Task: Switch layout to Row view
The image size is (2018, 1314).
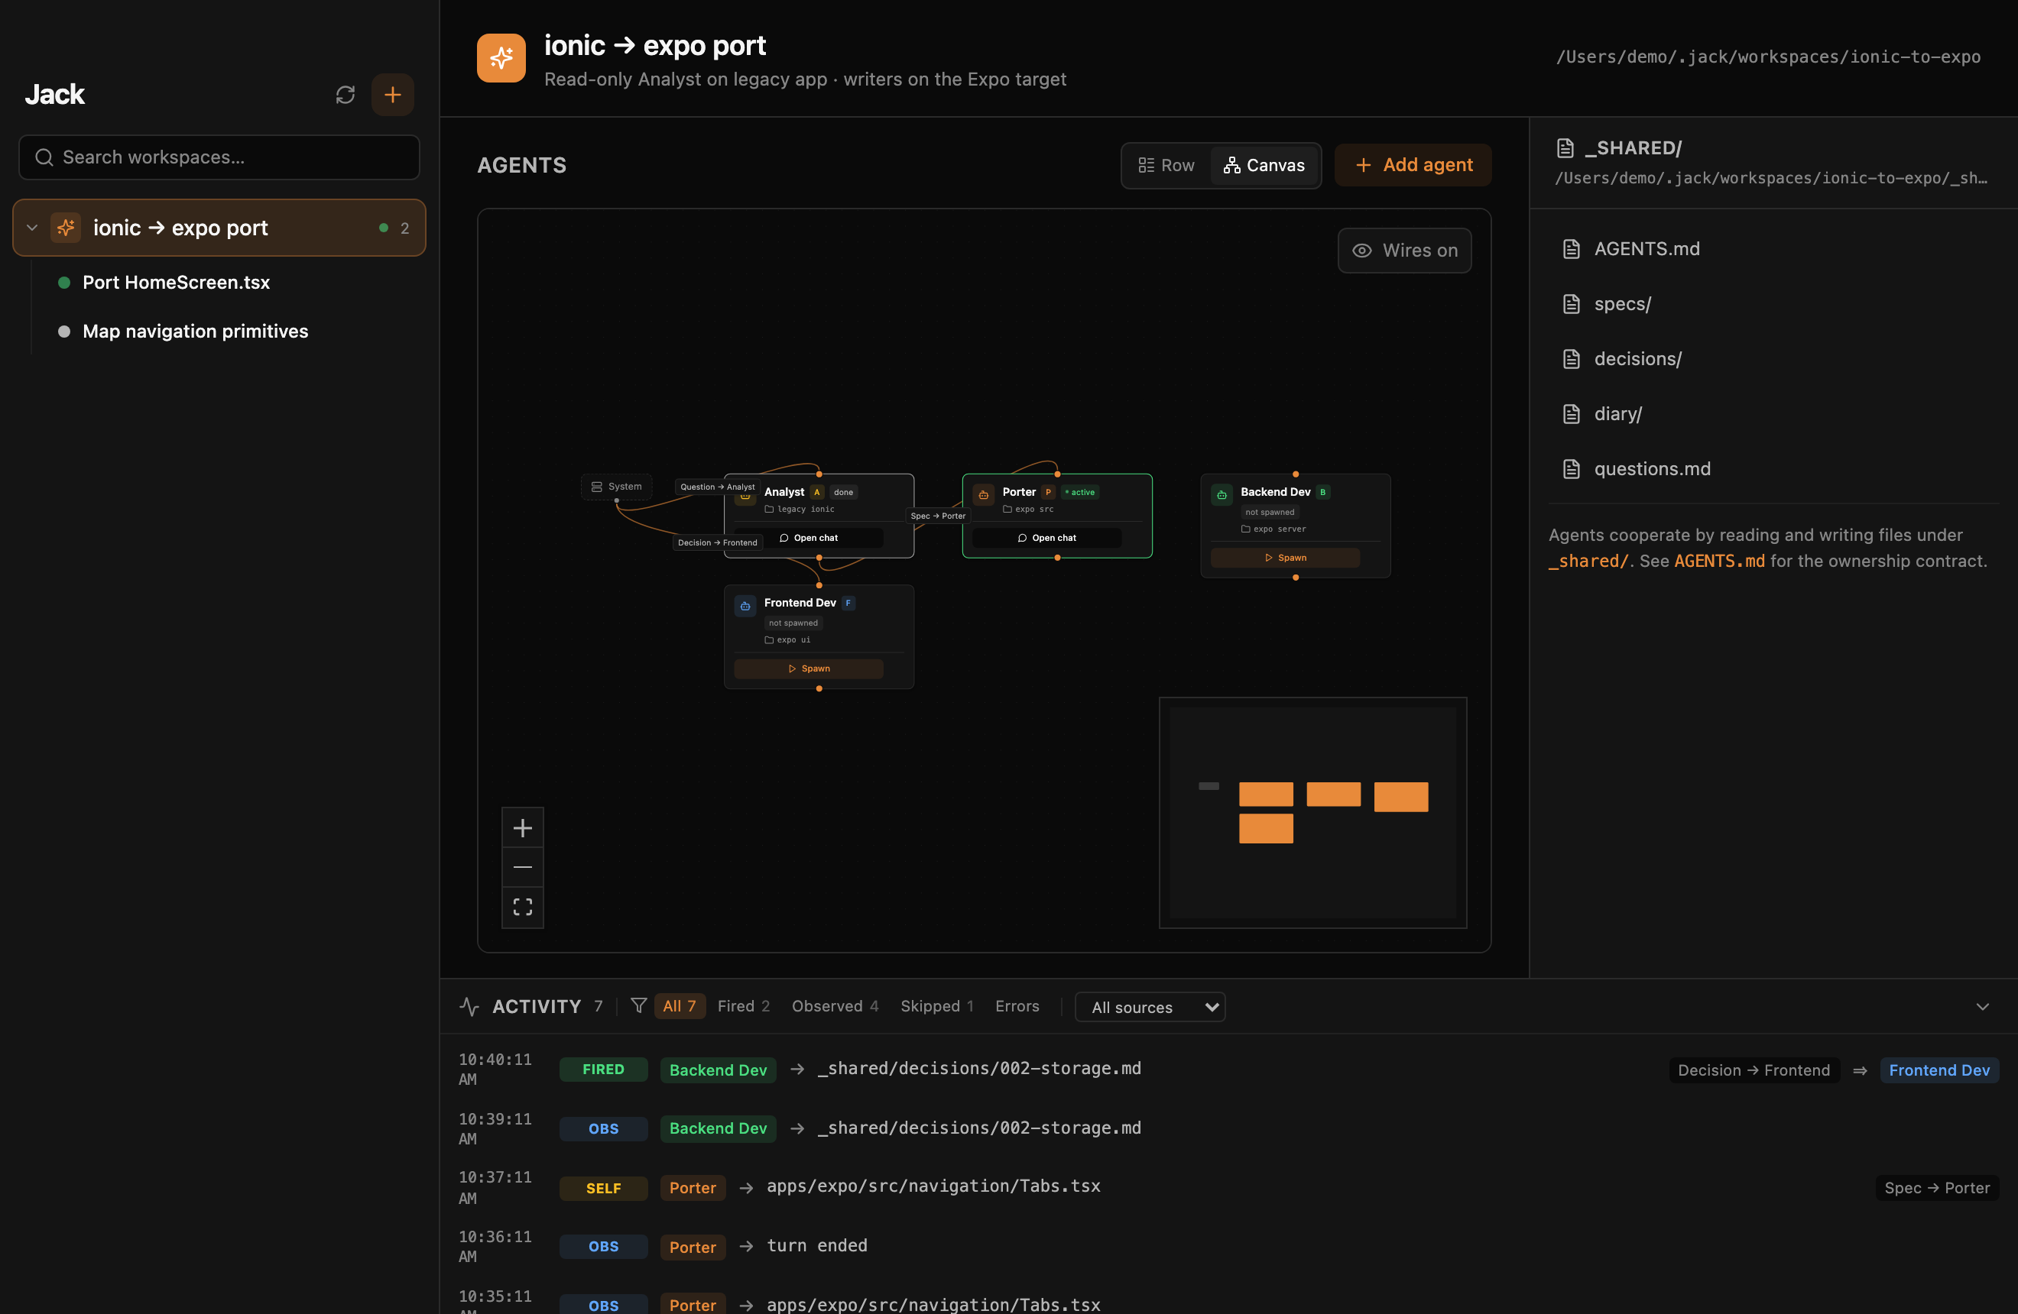Action: pos(1166,165)
